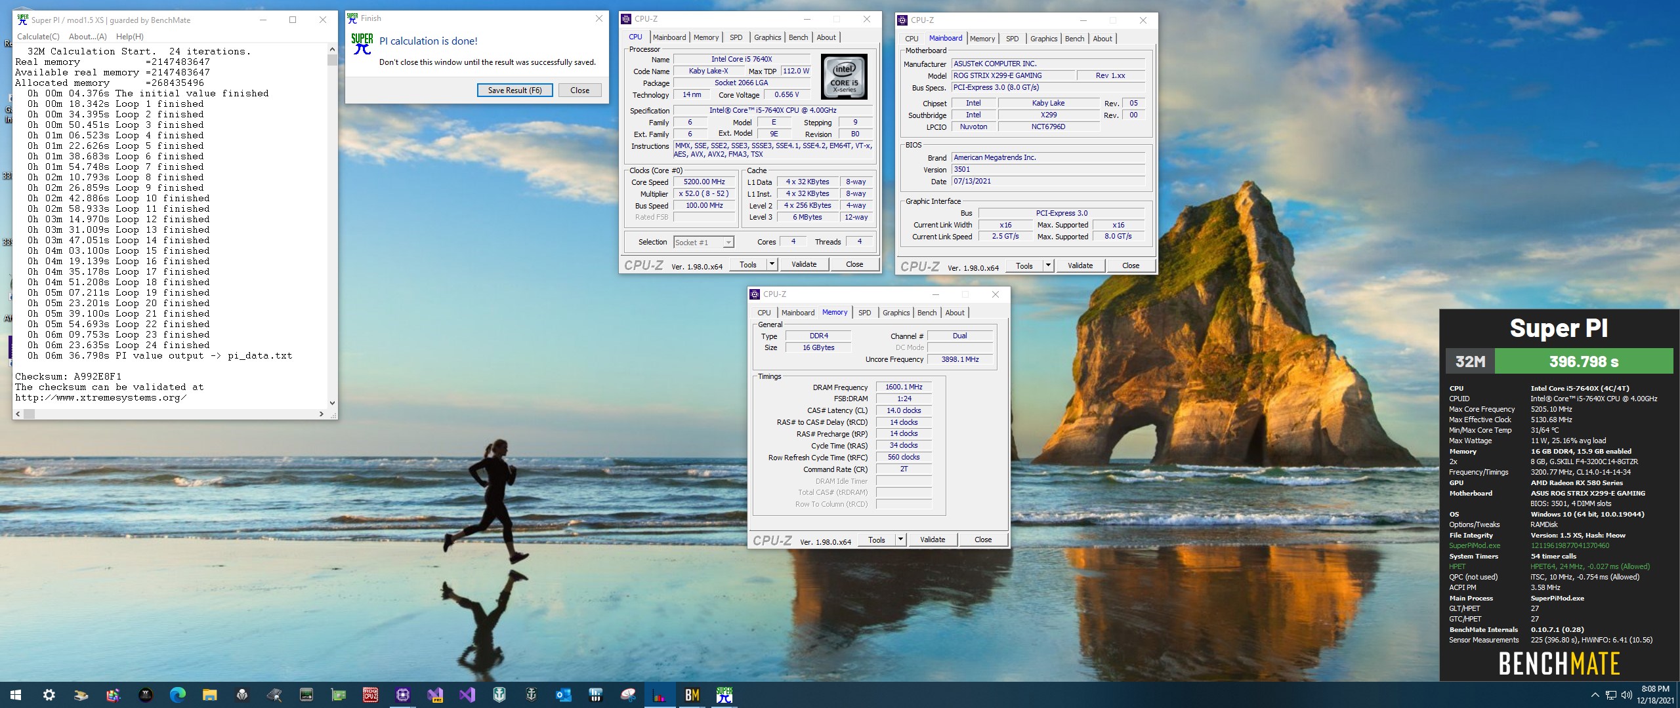This screenshot has width=1680, height=708.
Task: Click the BenchMate BM taskbar icon
Action: click(x=692, y=695)
